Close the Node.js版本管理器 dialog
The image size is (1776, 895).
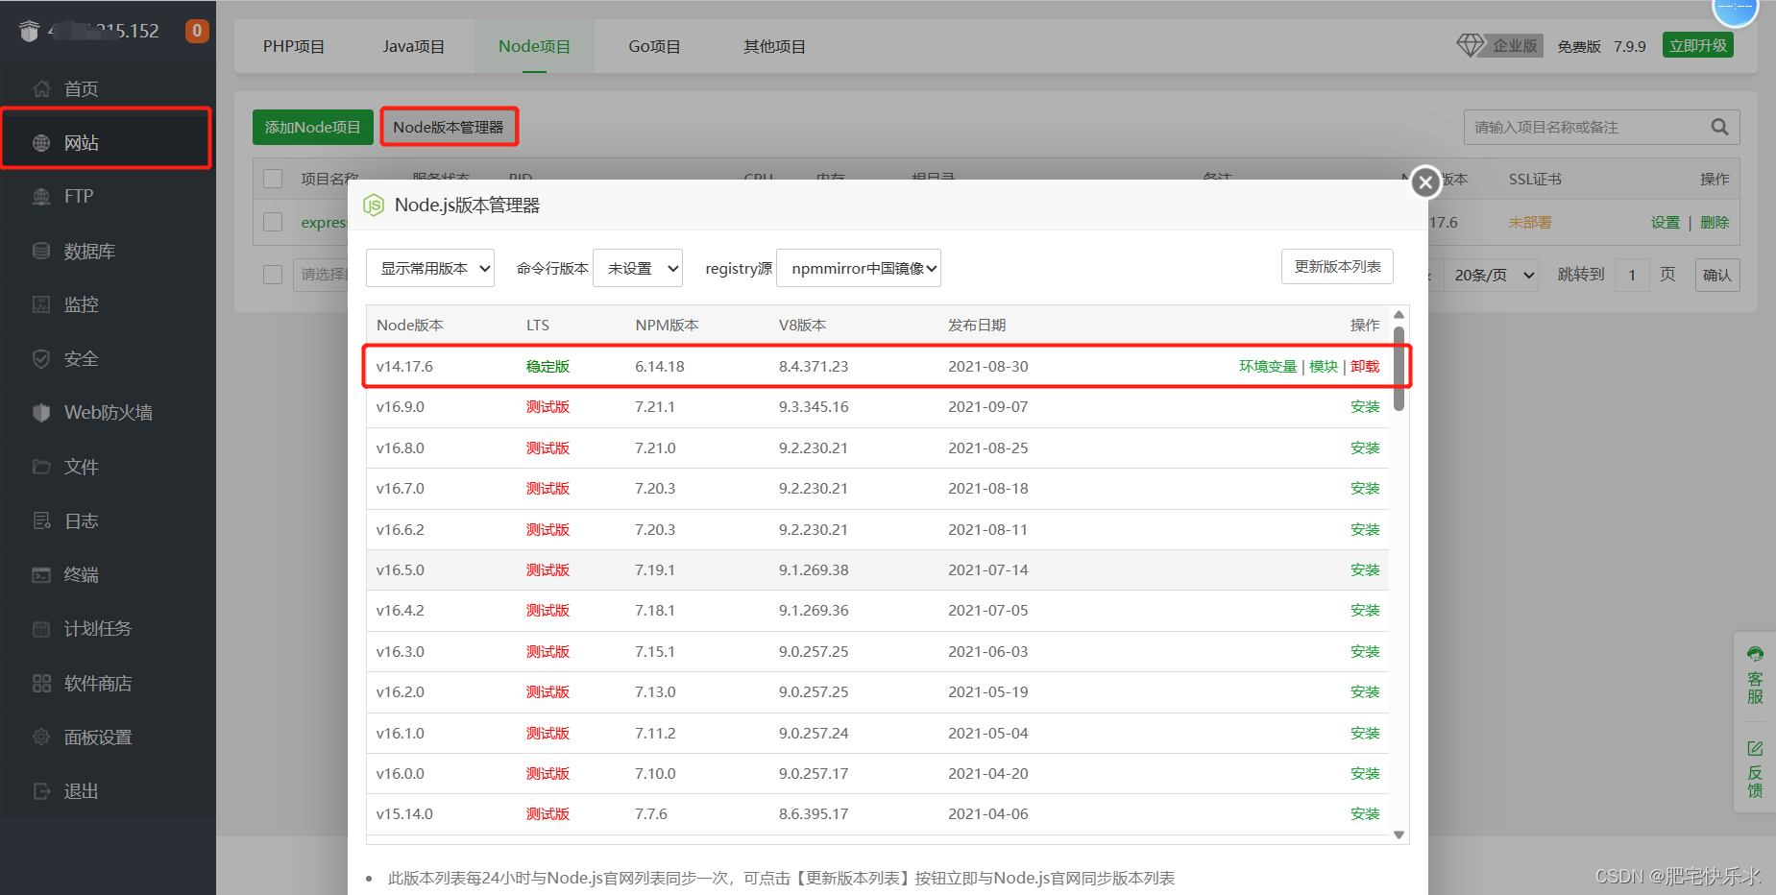(1425, 181)
